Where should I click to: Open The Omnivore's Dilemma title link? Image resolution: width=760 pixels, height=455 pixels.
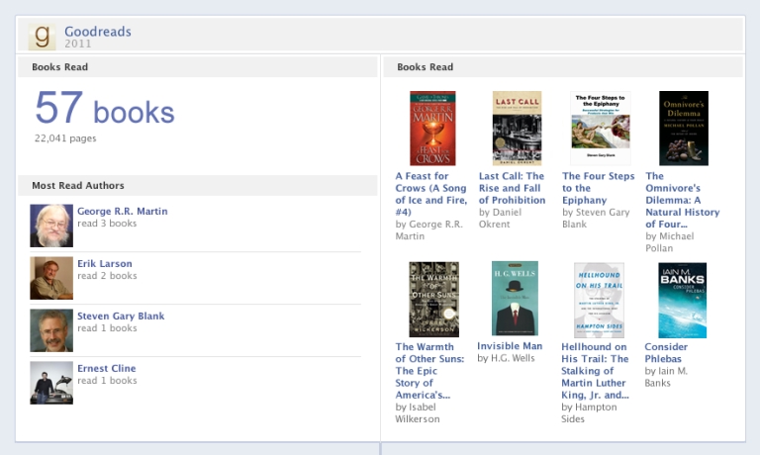683,200
